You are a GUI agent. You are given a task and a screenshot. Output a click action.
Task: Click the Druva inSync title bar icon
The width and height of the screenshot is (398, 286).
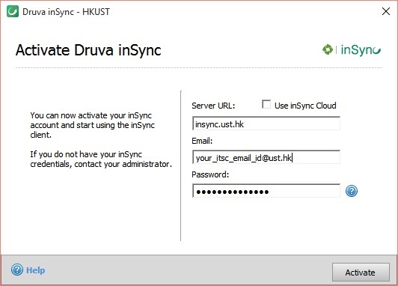click(13, 12)
